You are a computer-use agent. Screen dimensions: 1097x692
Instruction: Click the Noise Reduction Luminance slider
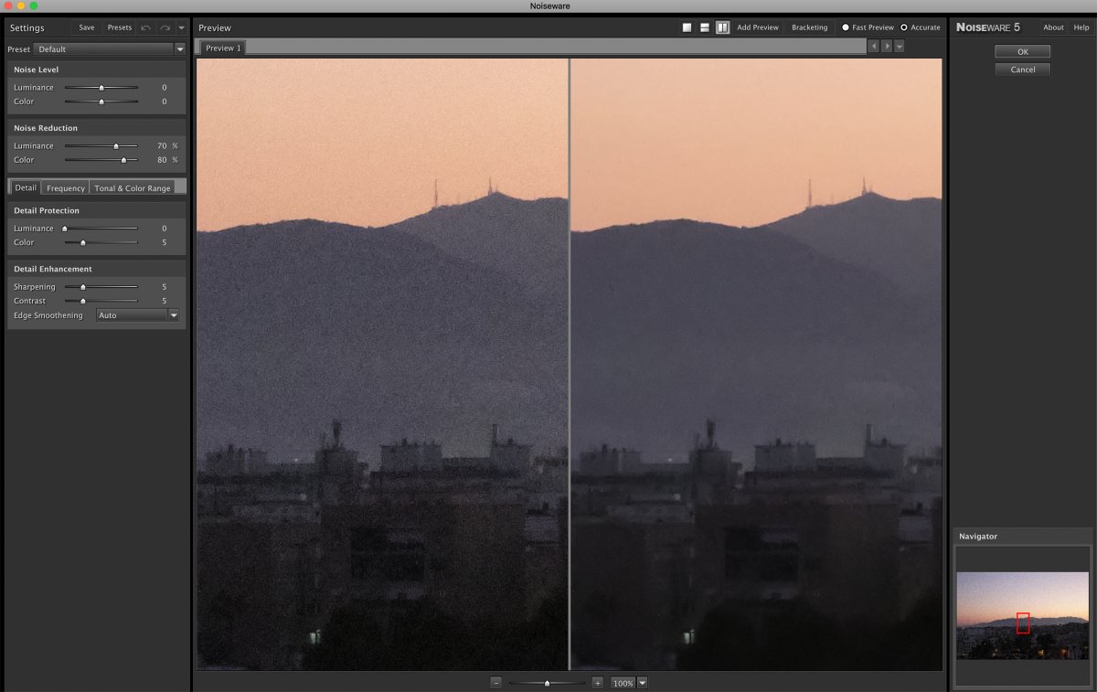101,146
